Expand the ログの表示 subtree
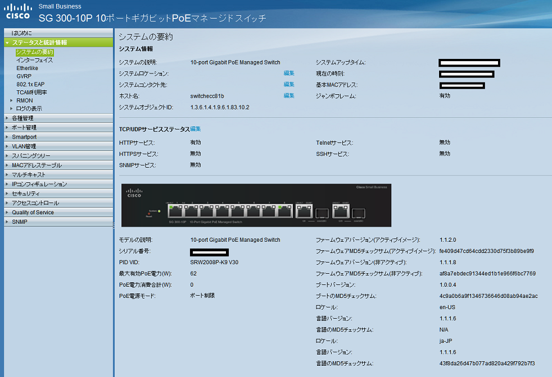The height and width of the screenshot is (377, 552). click(x=11, y=109)
